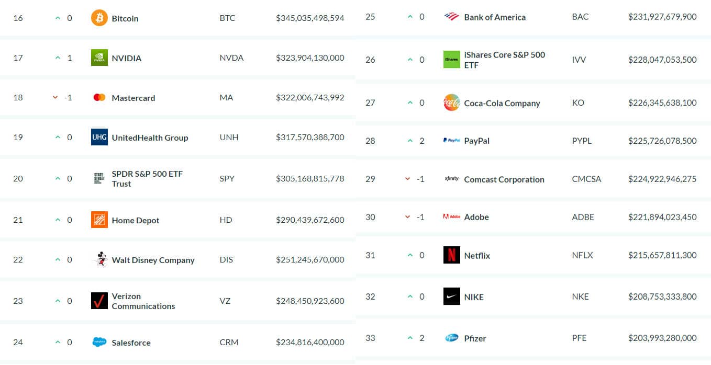Click the State Street SPDR logo
This screenshot has height=365, width=711.
coord(99,178)
